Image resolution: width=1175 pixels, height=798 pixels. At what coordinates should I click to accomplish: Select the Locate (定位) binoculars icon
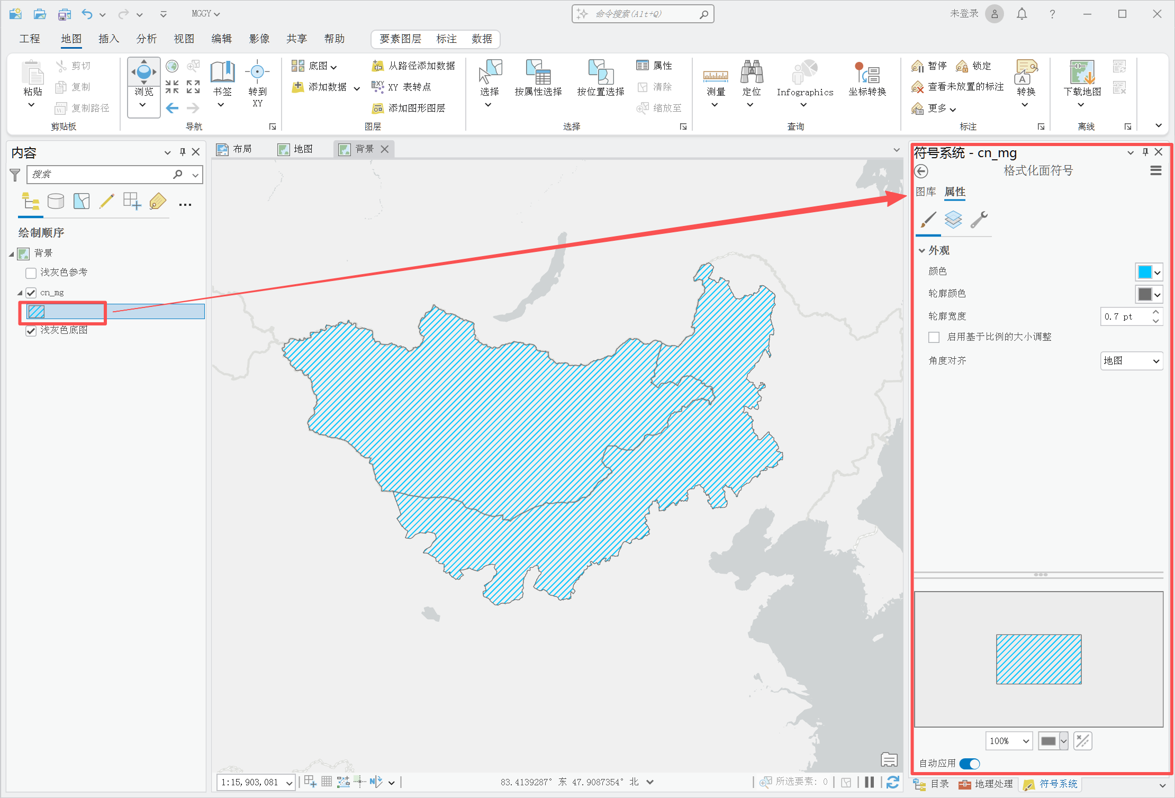point(751,72)
